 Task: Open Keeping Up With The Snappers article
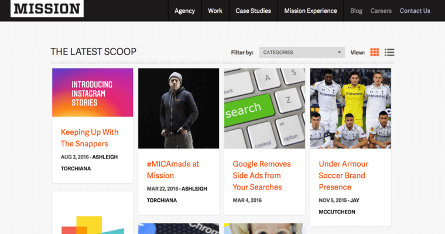click(90, 138)
